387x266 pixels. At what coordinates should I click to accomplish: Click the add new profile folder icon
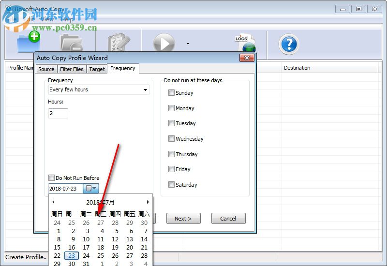pyautogui.click(x=29, y=42)
